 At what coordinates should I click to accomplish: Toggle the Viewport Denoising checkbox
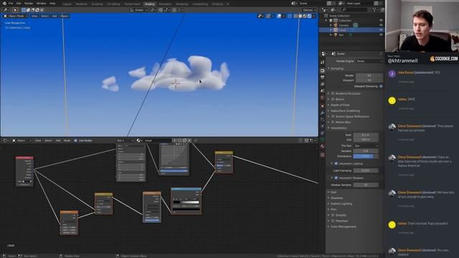(381, 86)
